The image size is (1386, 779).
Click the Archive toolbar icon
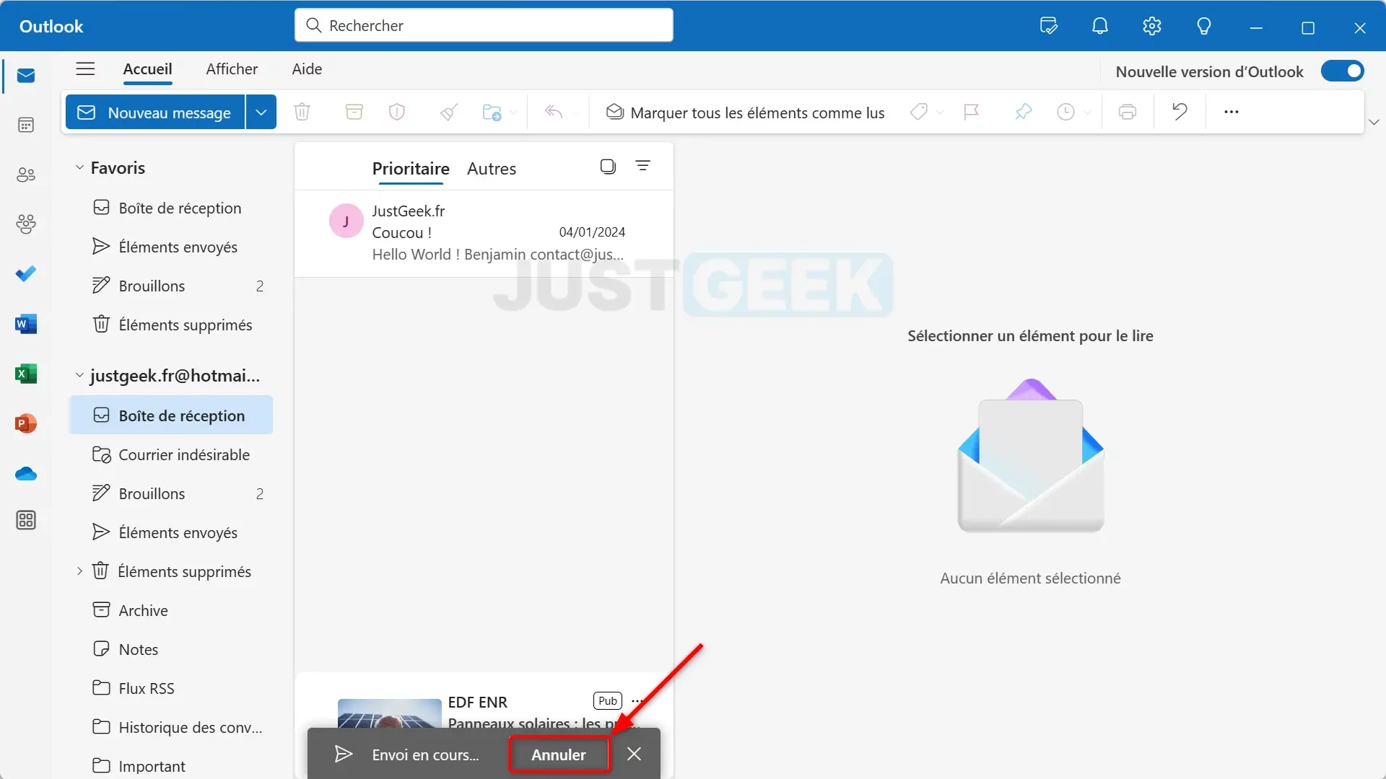point(354,112)
